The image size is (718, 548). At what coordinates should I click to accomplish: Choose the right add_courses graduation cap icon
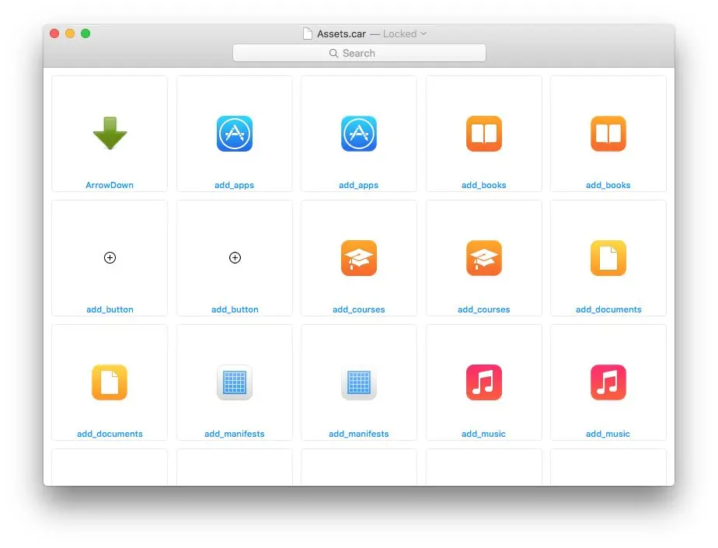click(x=484, y=258)
